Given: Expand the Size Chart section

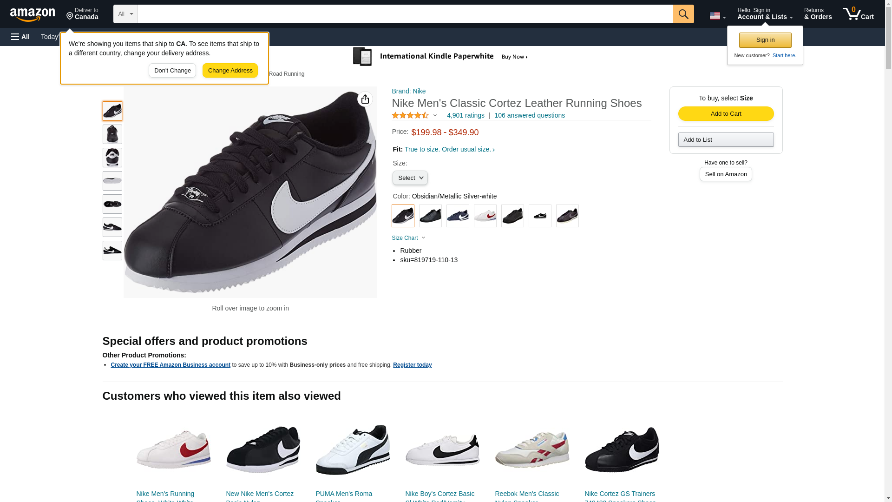Looking at the screenshot, I should [408, 238].
